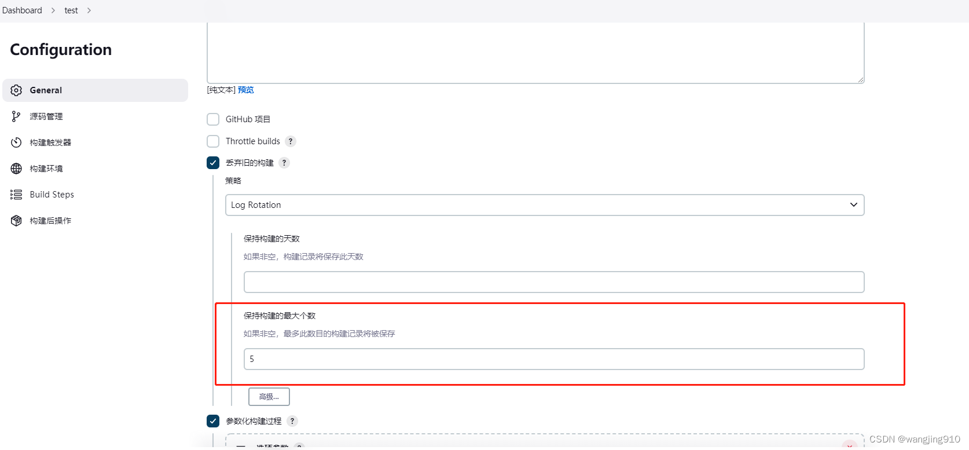Click the 构建后操作 box icon
This screenshot has width=969, height=450.
click(16, 221)
